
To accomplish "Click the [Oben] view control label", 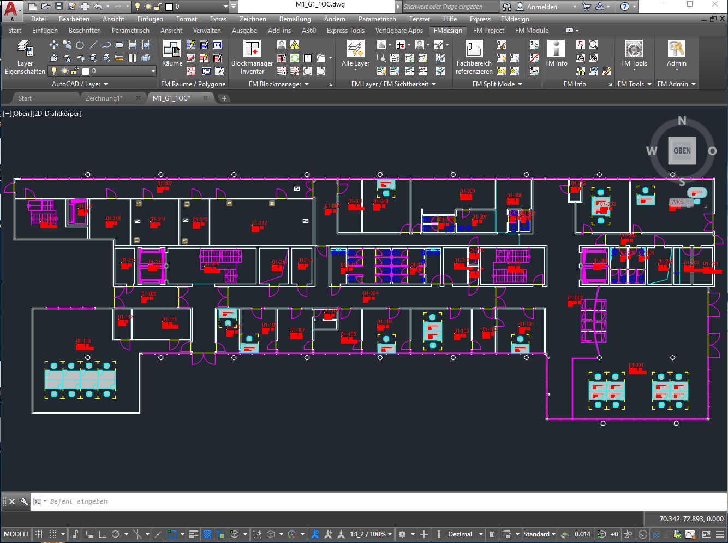I will pos(22,114).
